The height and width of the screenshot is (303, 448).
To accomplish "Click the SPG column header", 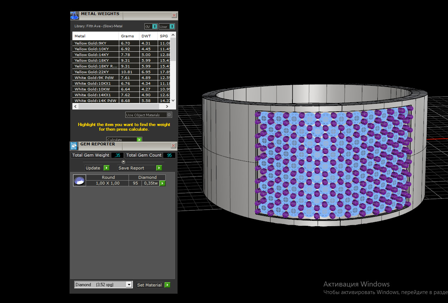I will [x=164, y=36].
